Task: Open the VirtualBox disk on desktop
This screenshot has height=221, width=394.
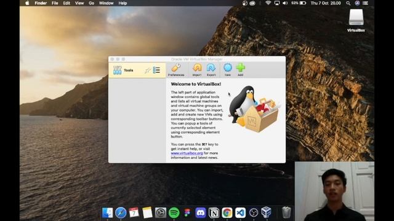Action: click(356, 20)
